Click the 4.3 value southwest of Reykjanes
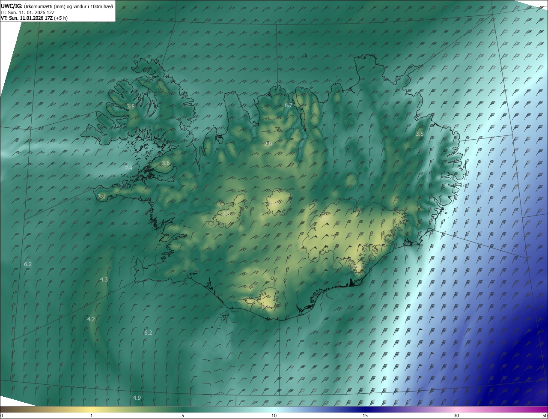 [104, 279]
